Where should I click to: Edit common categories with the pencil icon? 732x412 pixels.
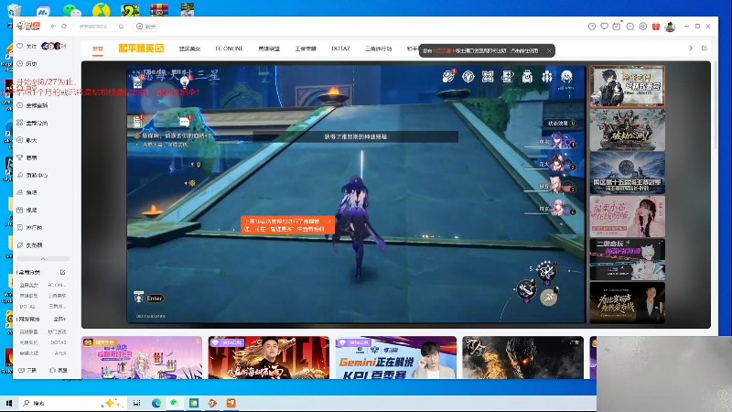[x=62, y=272]
